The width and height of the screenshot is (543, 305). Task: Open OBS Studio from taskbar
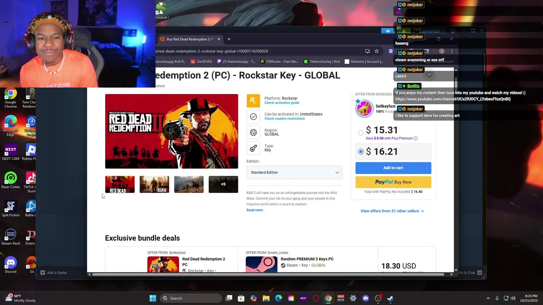pos(378,298)
